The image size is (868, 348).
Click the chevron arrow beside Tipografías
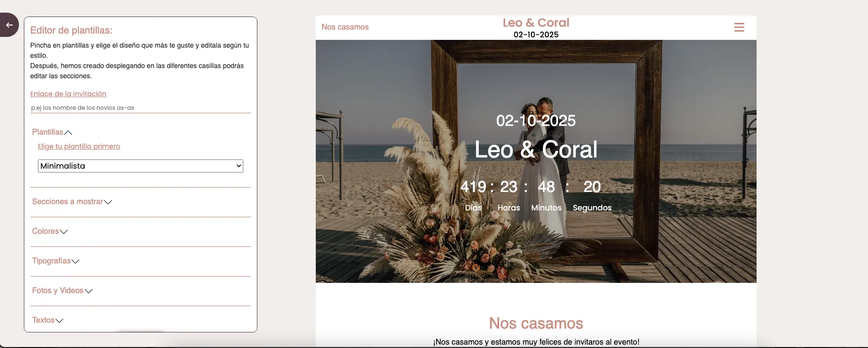point(75,261)
